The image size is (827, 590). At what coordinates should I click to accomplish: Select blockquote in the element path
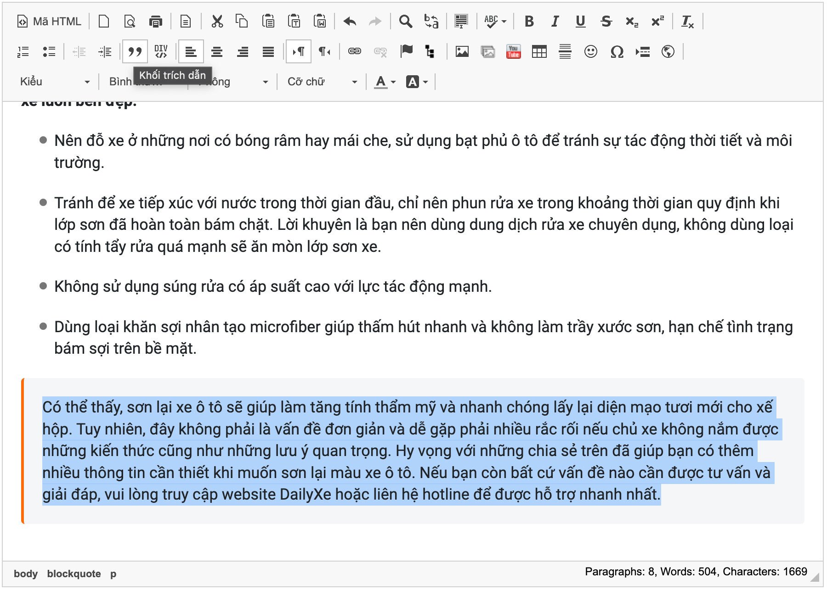(74, 573)
